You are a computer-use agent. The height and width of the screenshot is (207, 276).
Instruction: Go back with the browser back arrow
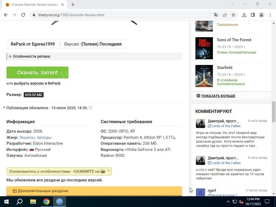[x=6, y=15]
